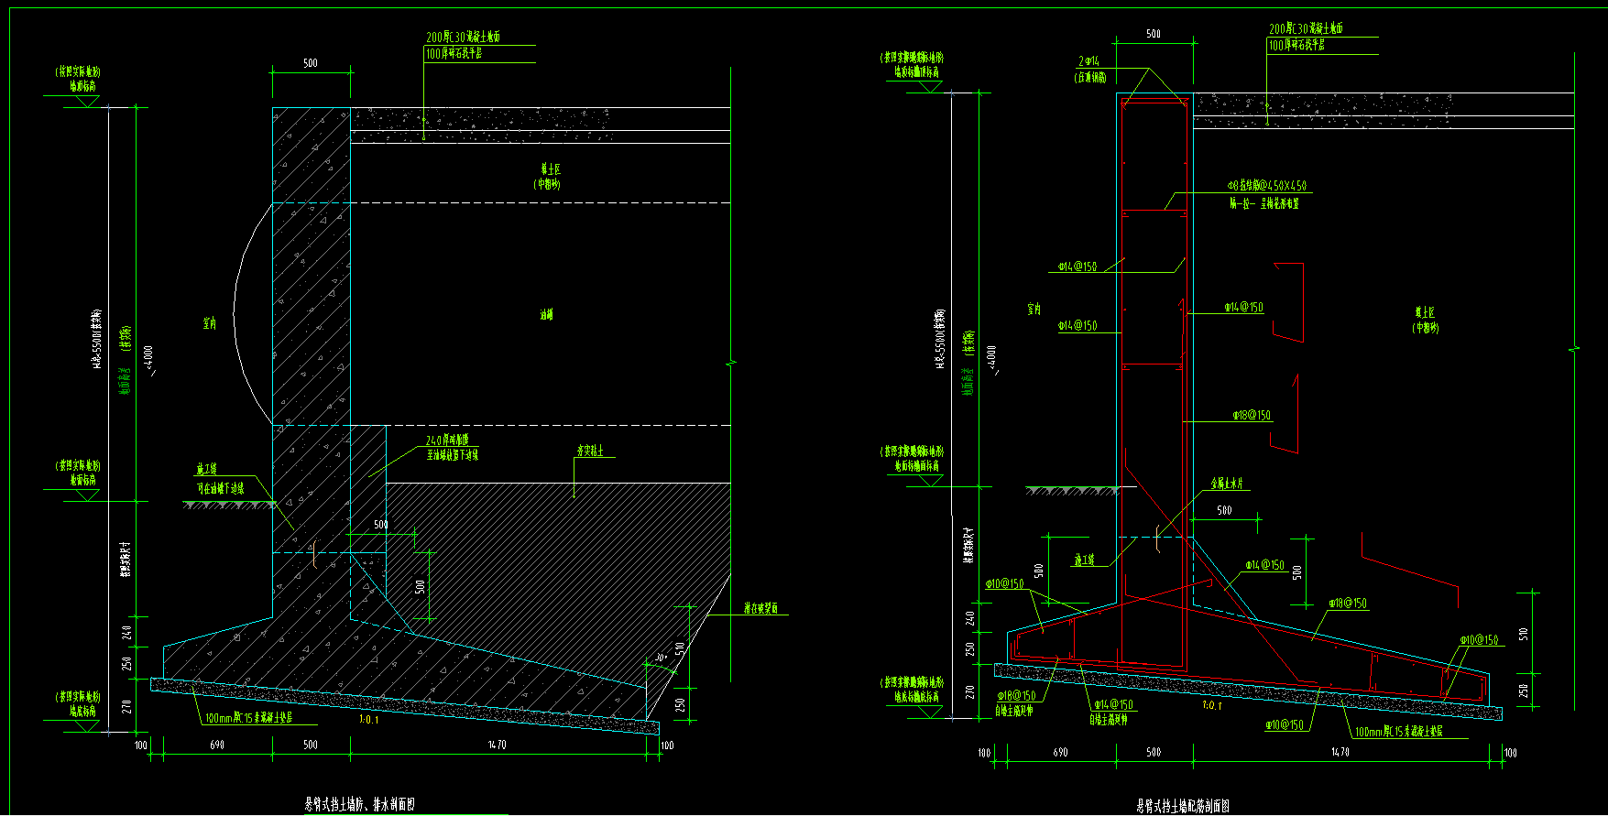Viewport: 1608px width, 816px height.
Task: Click the 可在油罐下边缘 note
Action: (x=221, y=489)
